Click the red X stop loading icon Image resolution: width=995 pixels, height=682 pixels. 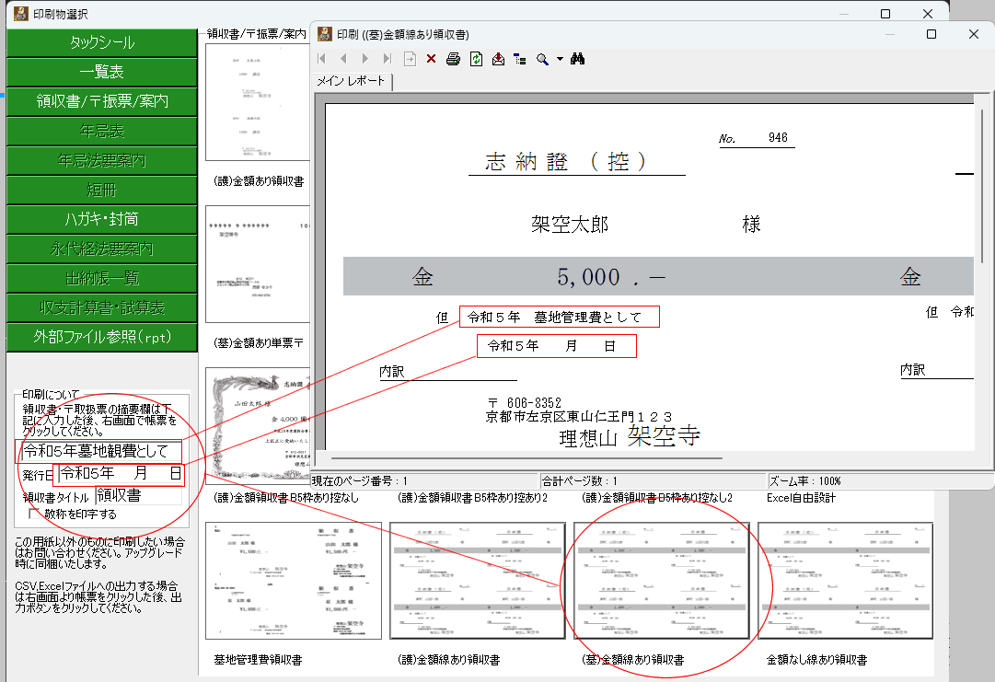tap(431, 59)
